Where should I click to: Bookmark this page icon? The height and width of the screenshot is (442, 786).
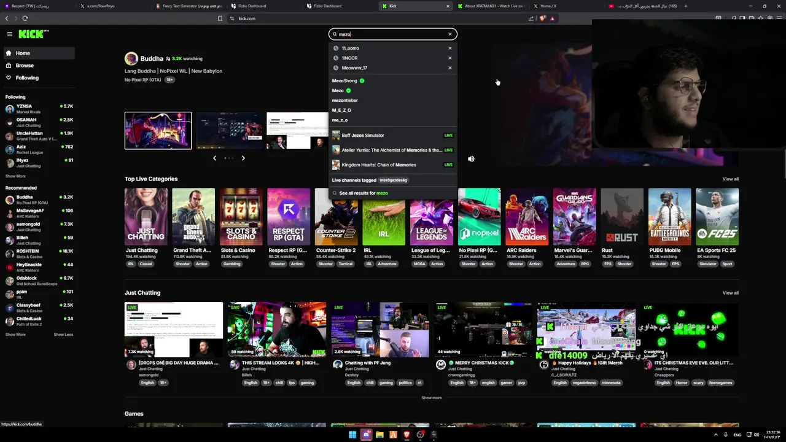coord(220,18)
